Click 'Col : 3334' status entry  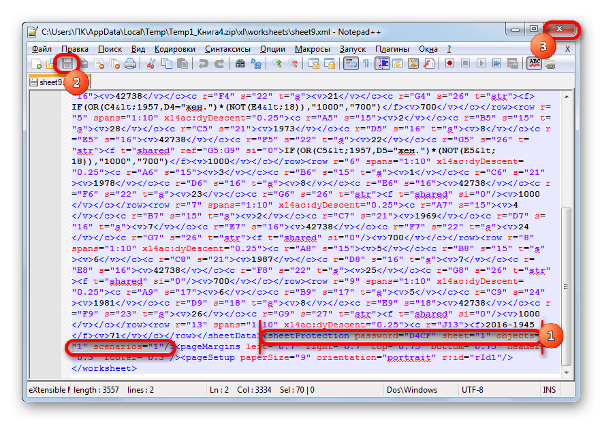pos(254,390)
